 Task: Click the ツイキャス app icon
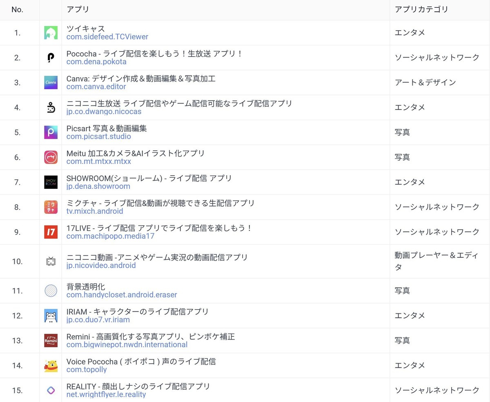[x=51, y=33]
